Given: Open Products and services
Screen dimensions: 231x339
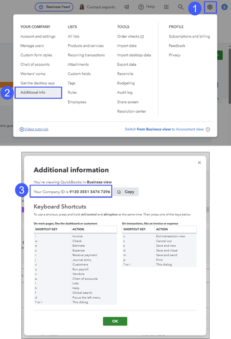Looking at the screenshot, I should tap(86, 46).
